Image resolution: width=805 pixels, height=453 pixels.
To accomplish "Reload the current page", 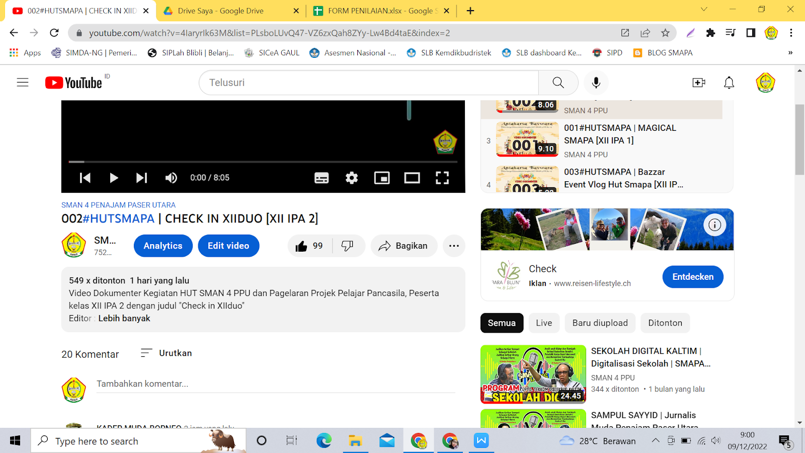I will point(54,33).
